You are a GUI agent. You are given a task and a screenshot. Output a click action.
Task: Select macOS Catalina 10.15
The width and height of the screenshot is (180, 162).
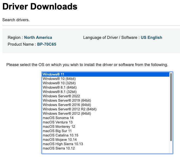click(x=60, y=135)
